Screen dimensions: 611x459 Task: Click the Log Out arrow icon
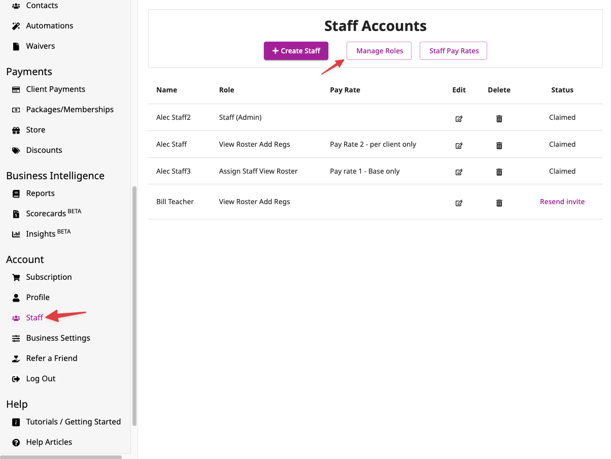(16, 379)
